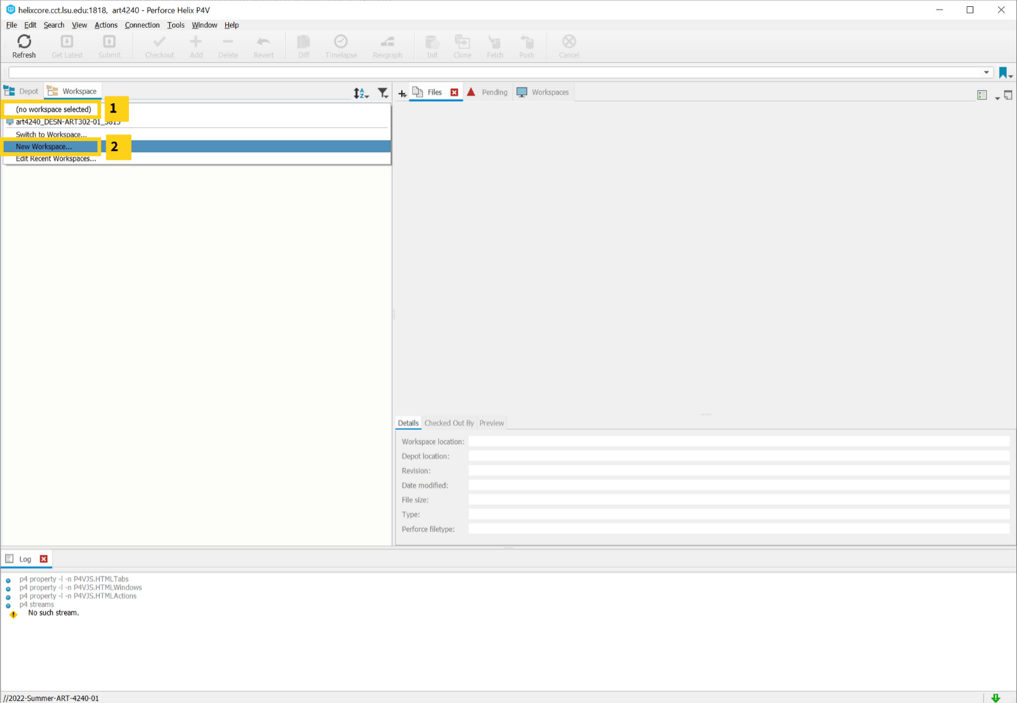Close the Files tab with its red X
1017x703 pixels.
point(454,91)
